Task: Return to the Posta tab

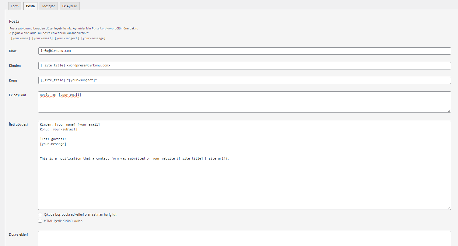Action: coord(30,6)
